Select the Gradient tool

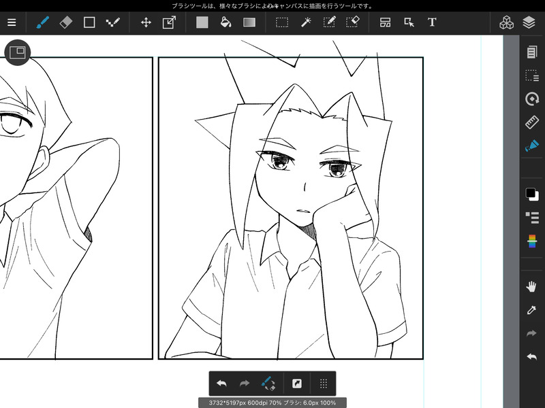(249, 22)
